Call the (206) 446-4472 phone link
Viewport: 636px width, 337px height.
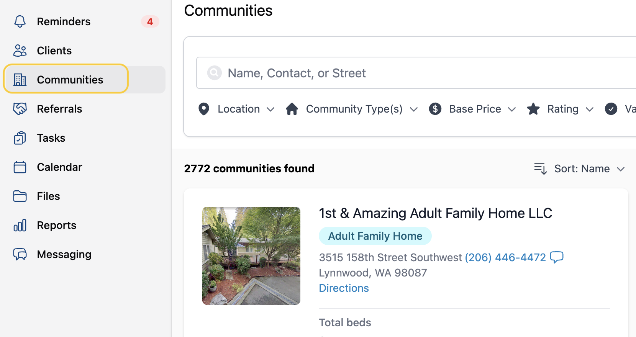(x=505, y=257)
